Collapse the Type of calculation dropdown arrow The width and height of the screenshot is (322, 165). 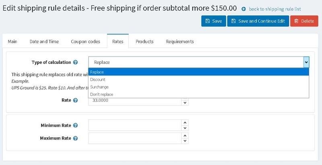(306, 62)
